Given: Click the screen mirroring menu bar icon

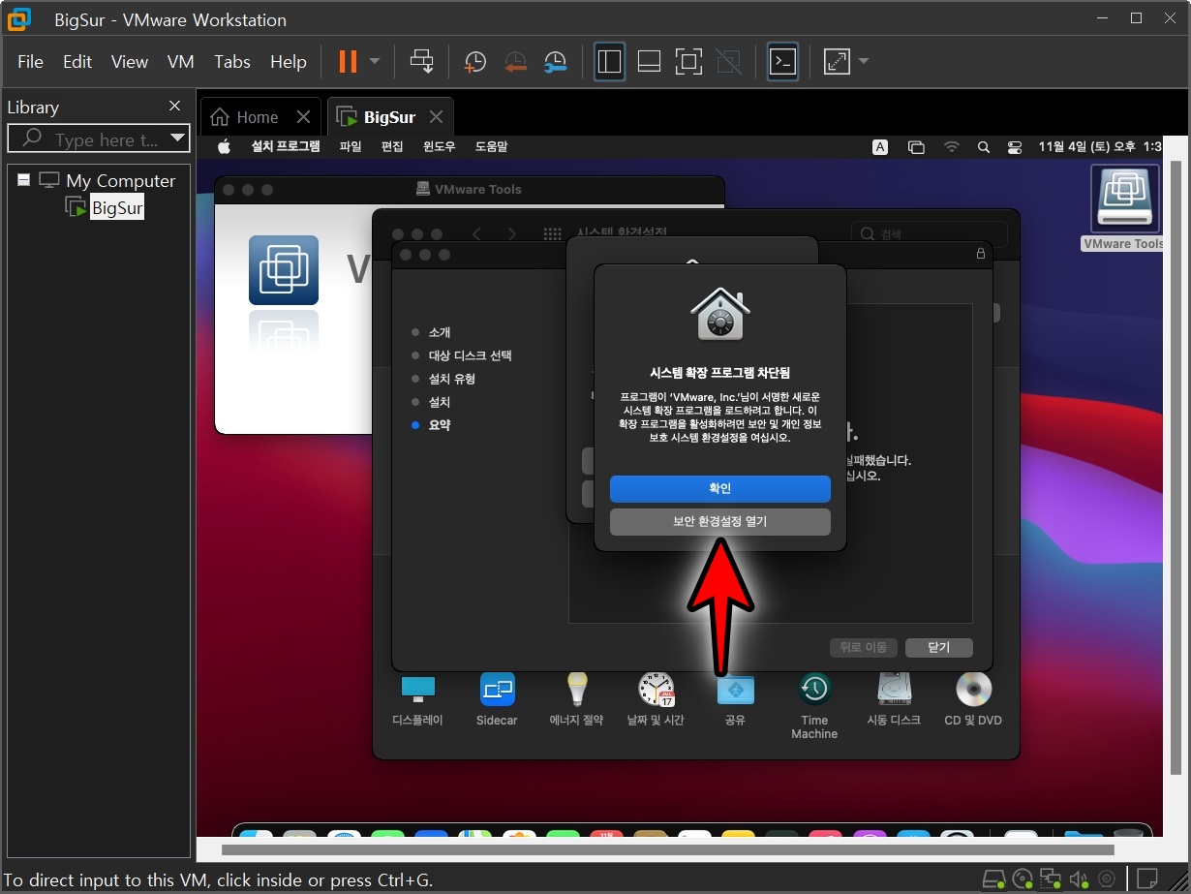Looking at the screenshot, I should pyautogui.click(x=916, y=147).
